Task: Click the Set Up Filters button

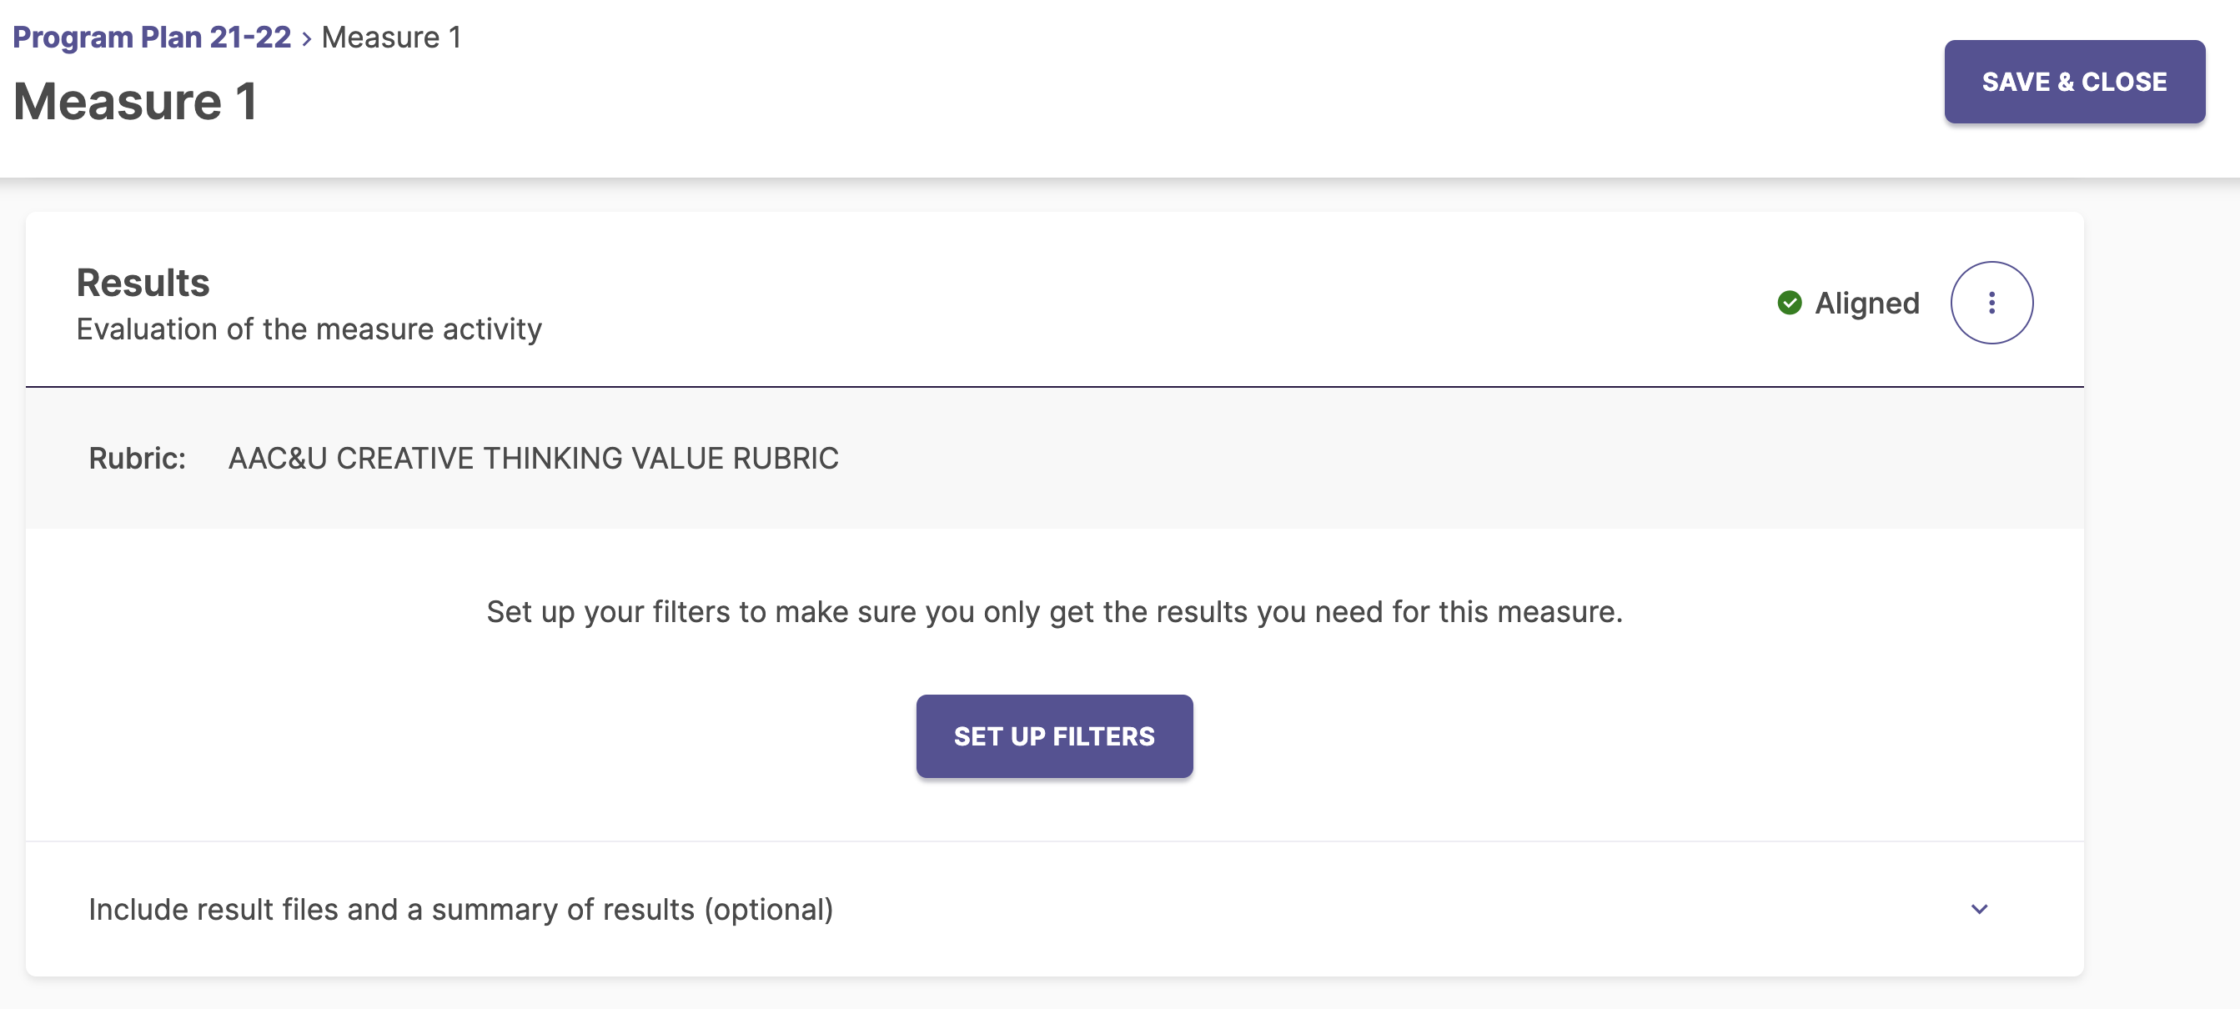Action: pyautogui.click(x=1054, y=735)
